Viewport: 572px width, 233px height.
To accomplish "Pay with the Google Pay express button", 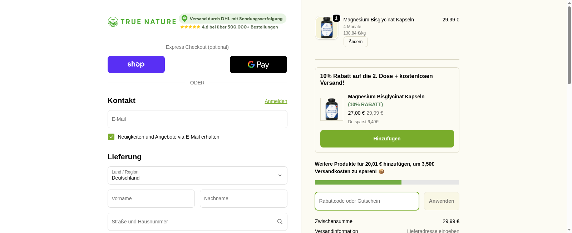I will 258,64.
